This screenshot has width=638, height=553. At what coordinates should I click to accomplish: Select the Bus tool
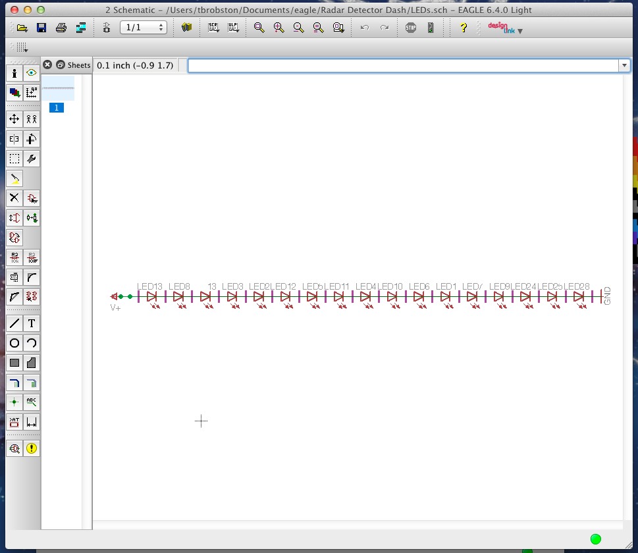(14, 382)
